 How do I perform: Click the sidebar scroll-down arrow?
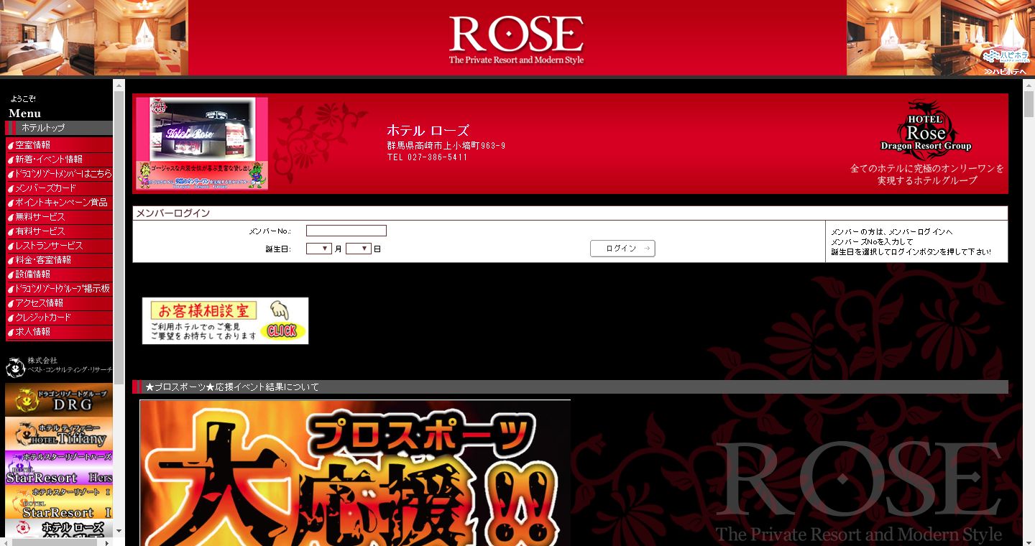click(119, 532)
